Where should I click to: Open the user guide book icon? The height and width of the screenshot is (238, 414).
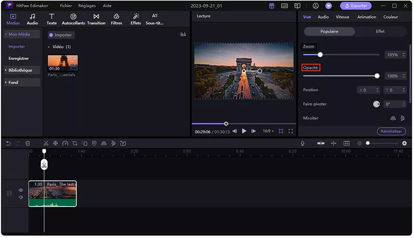click(297, 6)
